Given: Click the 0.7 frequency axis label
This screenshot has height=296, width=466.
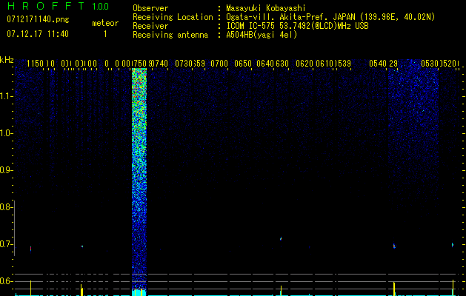Looking at the screenshot, I should (x=6, y=244).
